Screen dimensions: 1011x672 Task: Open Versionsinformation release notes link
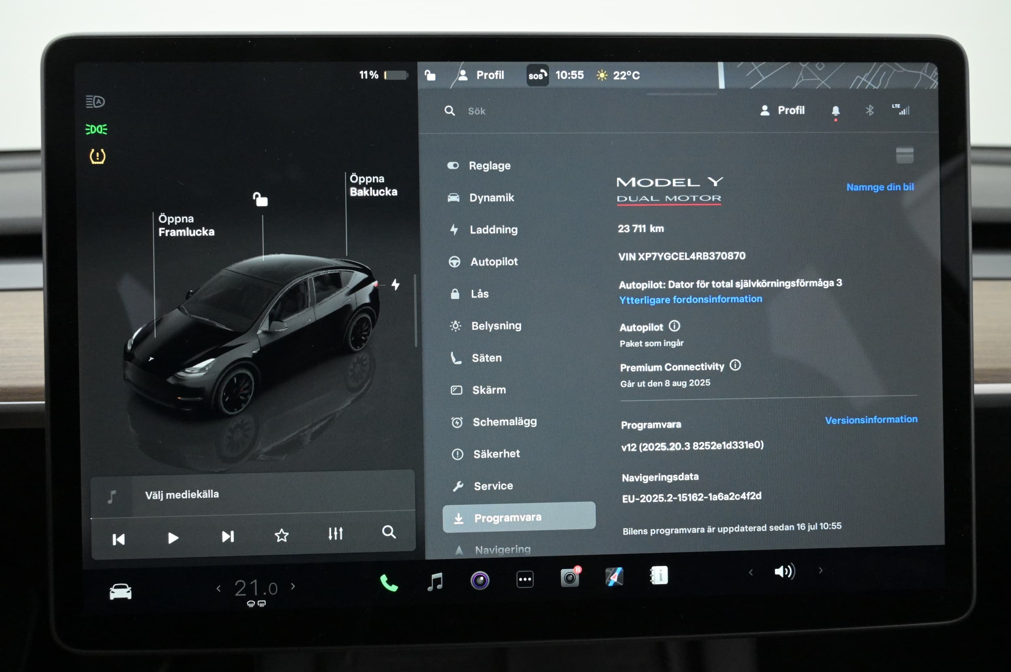coord(871,419)
